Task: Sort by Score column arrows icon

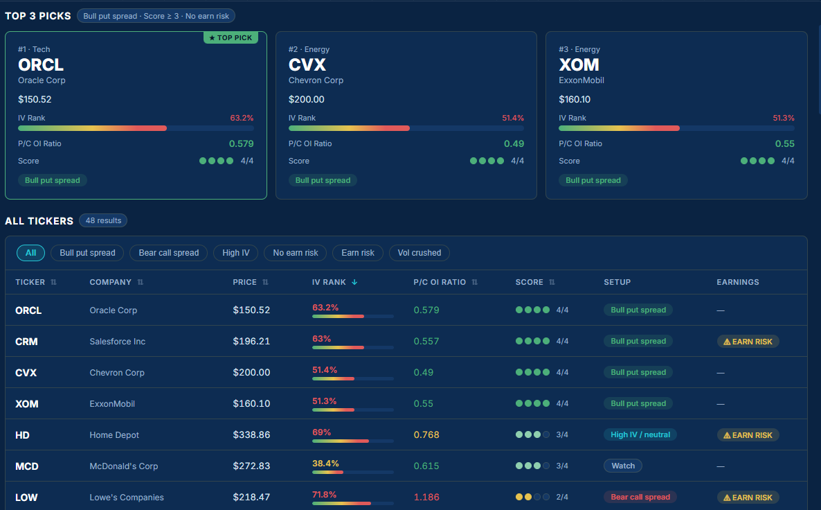Action: [552, 282]
